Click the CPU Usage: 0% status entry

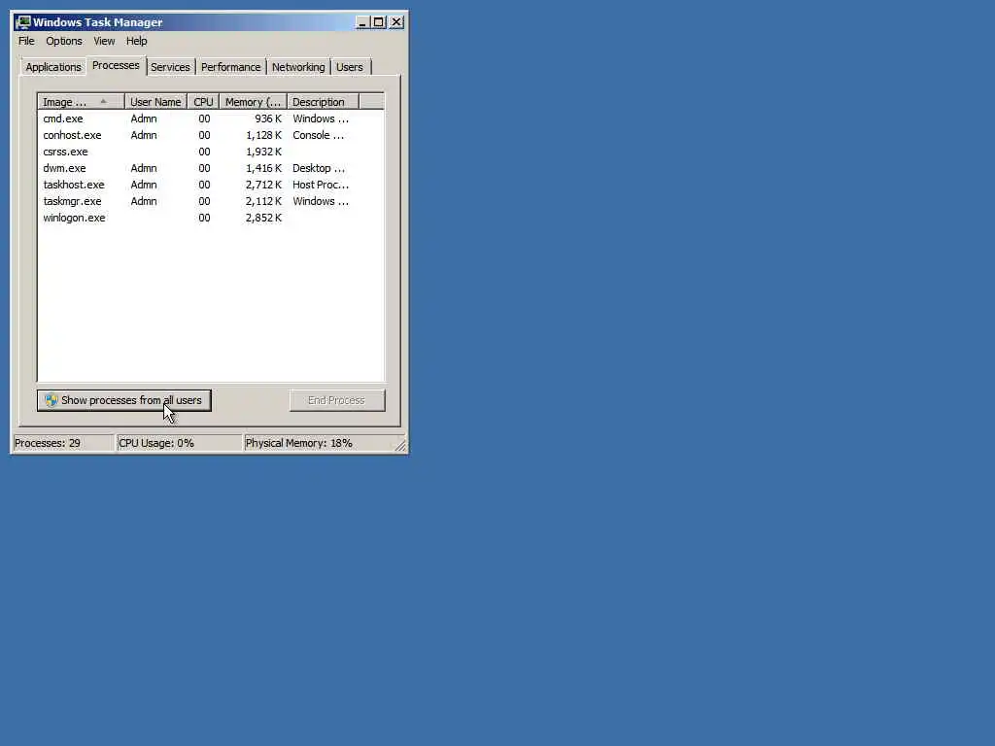(x=179, y=443)
